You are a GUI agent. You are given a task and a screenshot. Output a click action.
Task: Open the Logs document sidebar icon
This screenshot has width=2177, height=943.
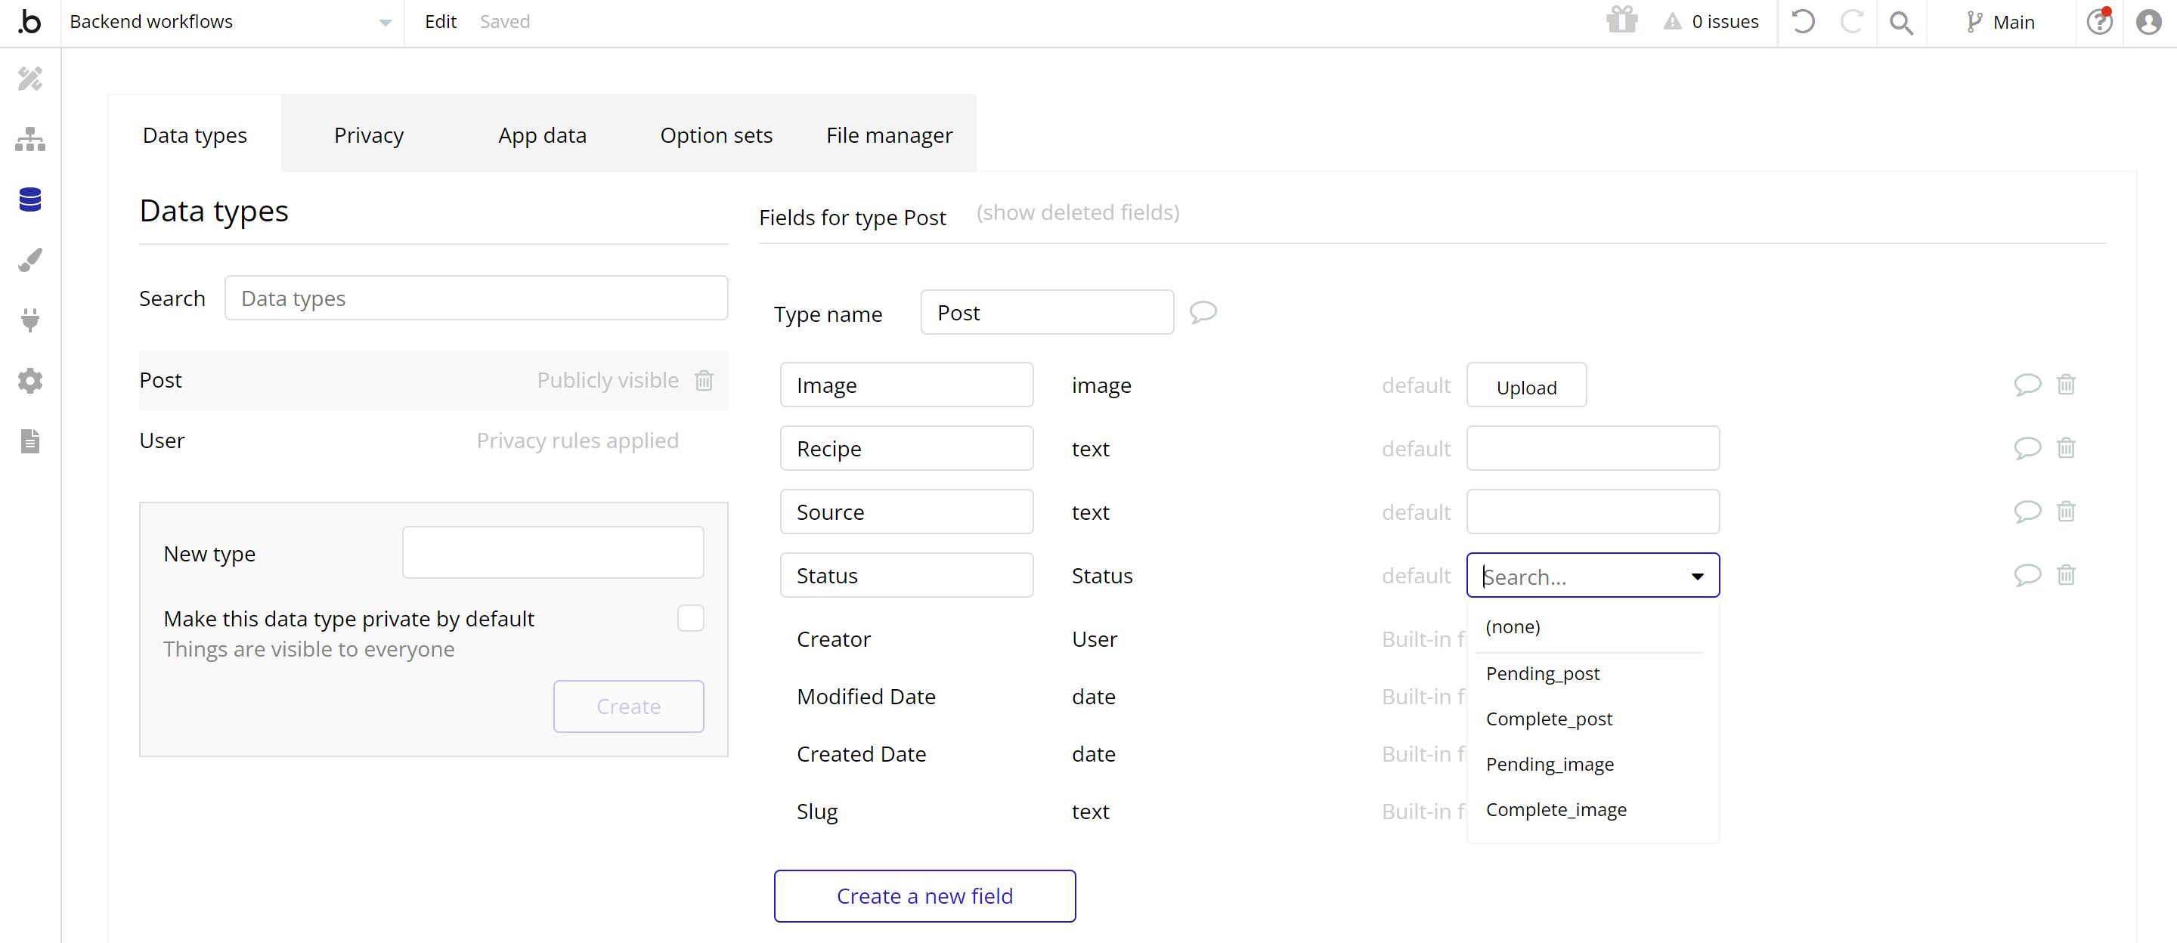(x=30, y=441)
